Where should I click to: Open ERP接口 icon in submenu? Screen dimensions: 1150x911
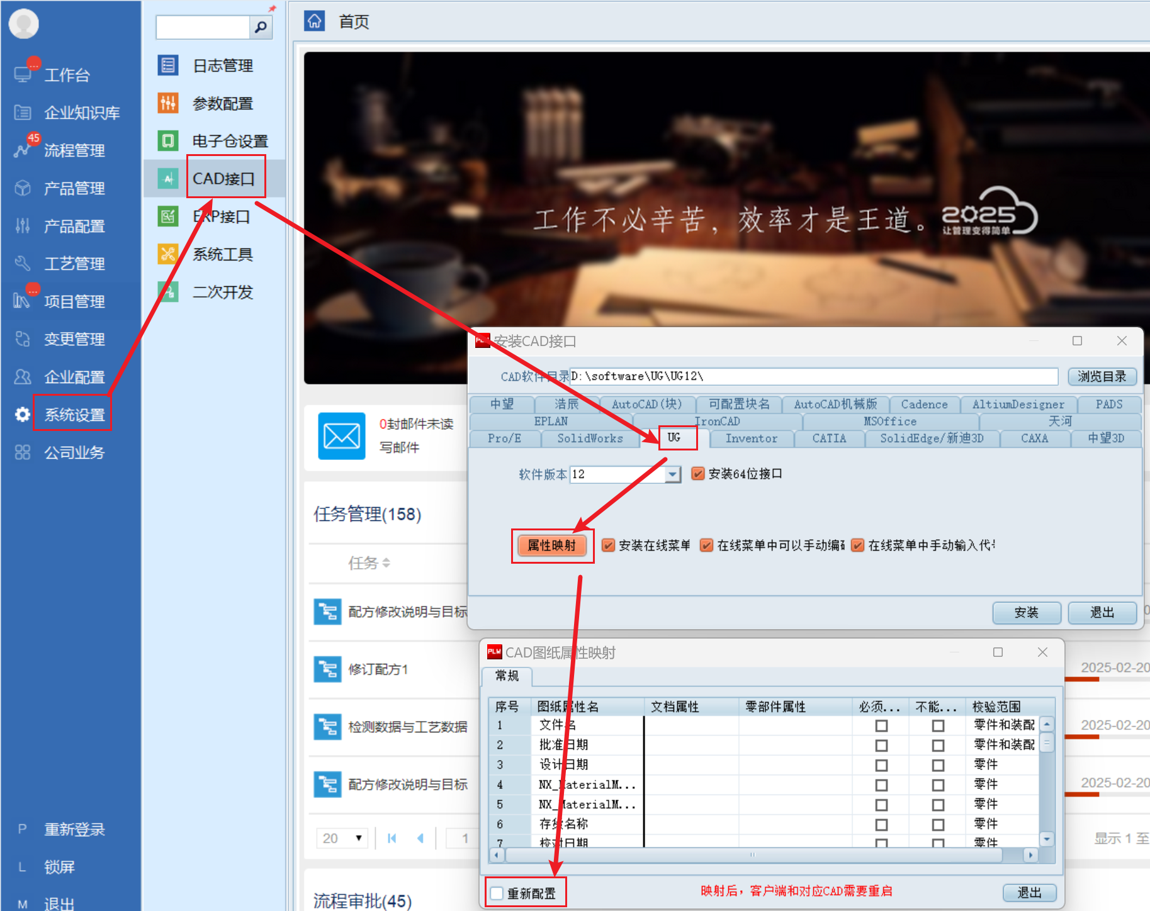[168, 216]
